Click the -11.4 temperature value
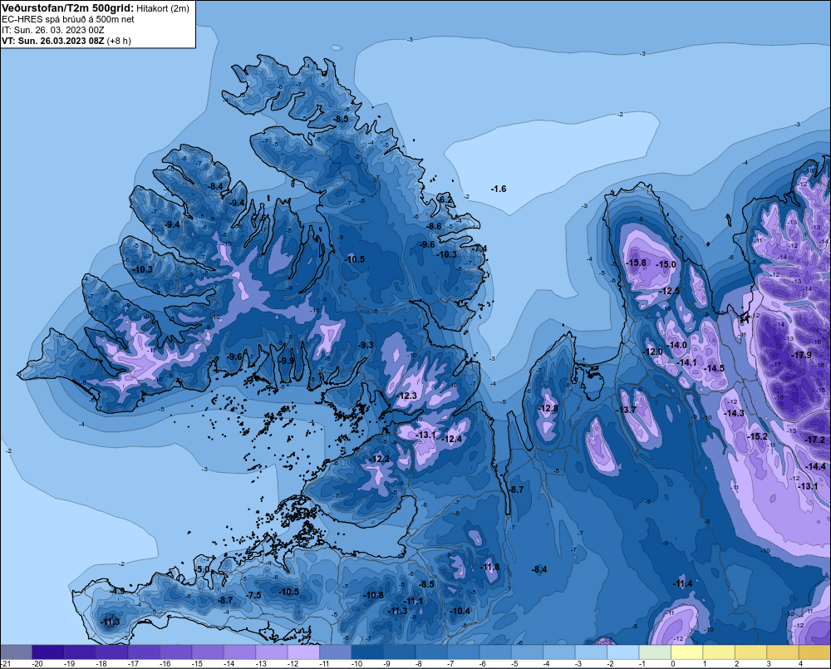 point(683,583)
